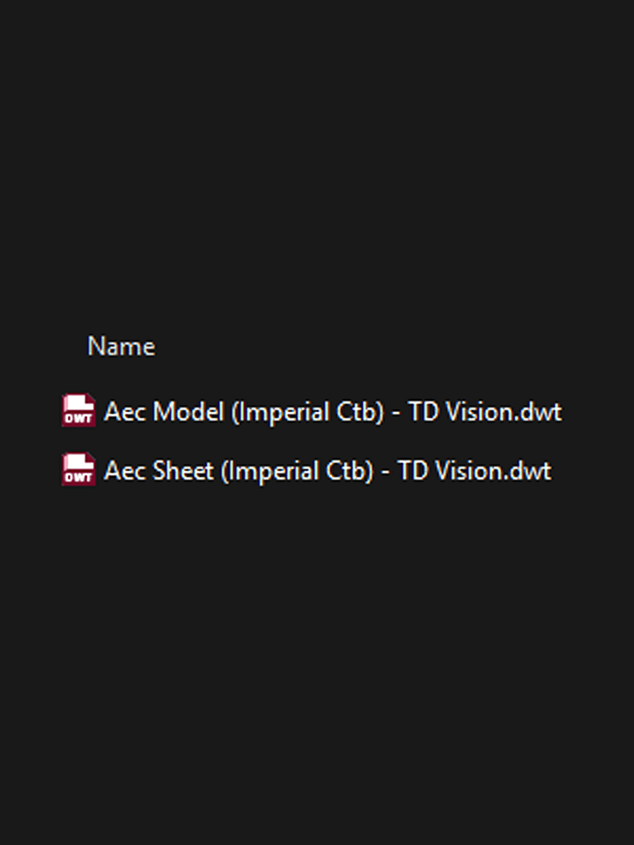
Task: Highlight the first .dwt file row
Action: point(332,412)
